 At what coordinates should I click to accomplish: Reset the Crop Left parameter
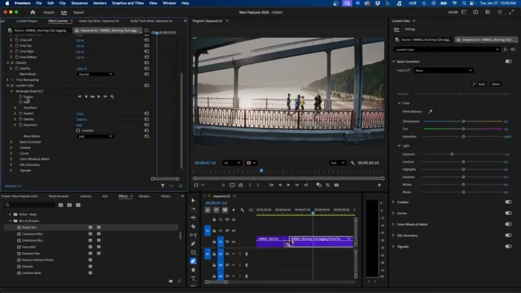147,40
